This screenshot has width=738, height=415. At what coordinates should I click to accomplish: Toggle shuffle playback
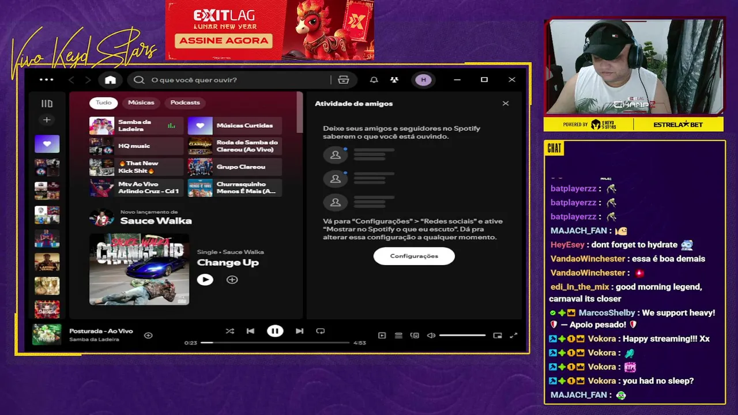pos(230,331)
